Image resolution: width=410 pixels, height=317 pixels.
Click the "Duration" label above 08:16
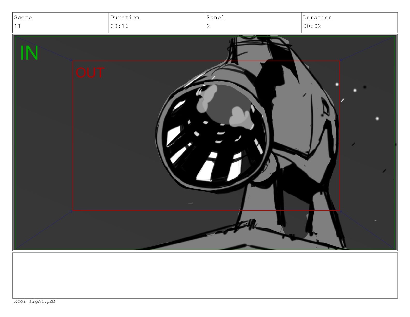pyautogui.click(x=125, y=18)
